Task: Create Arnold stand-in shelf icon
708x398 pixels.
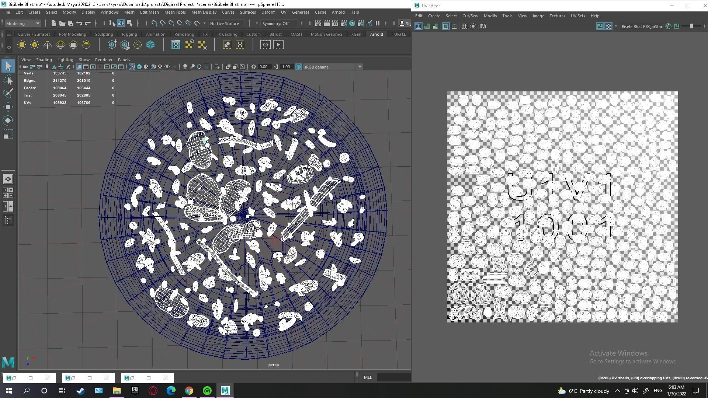Action: click(112, 45)
